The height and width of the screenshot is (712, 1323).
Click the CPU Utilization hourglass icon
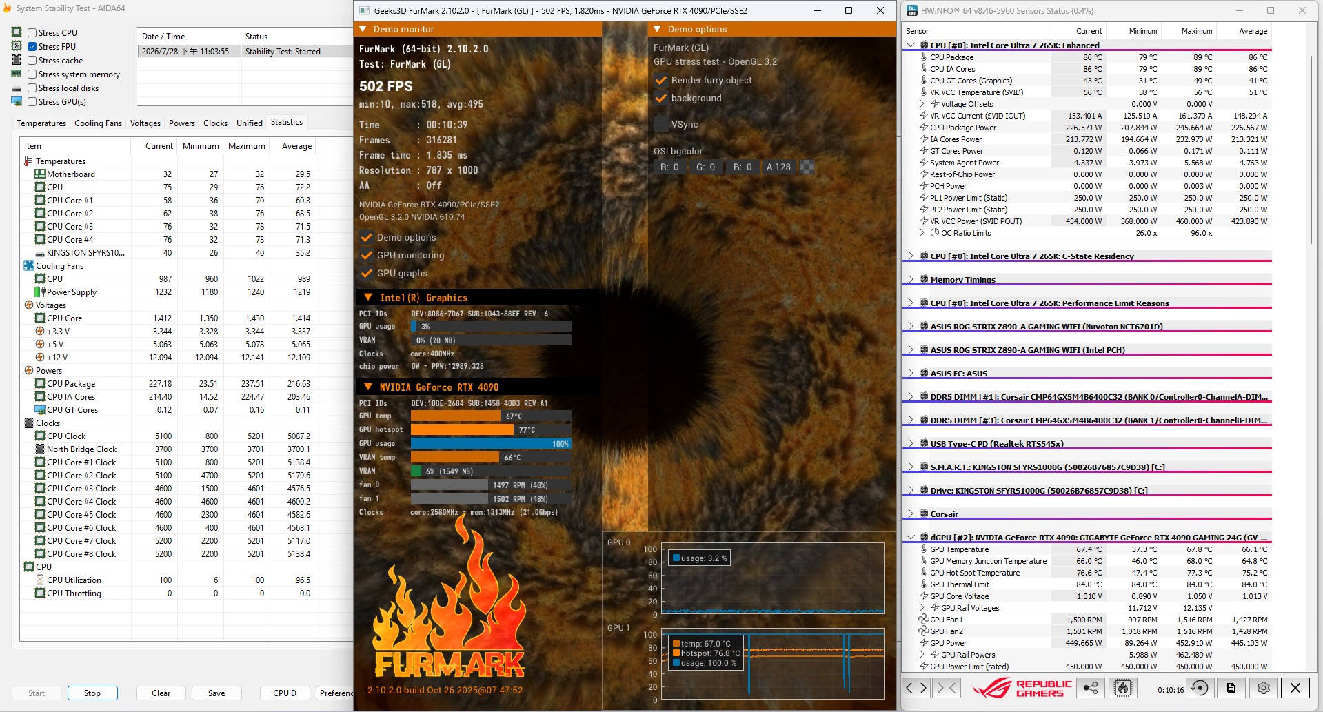(40, 580)
